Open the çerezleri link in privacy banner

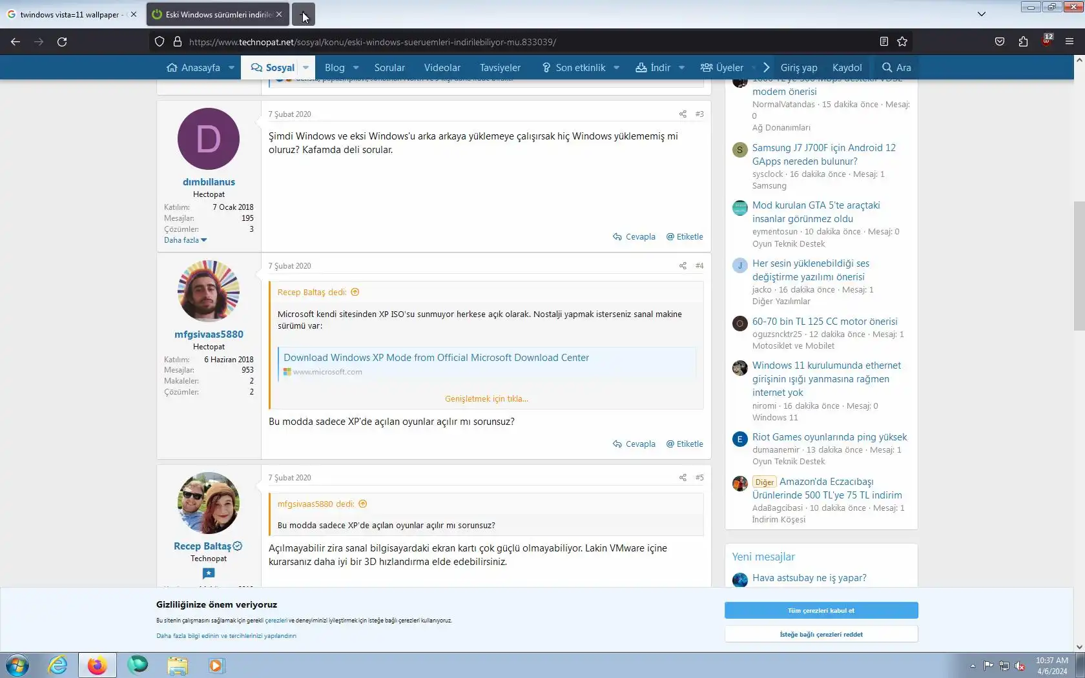276,621
